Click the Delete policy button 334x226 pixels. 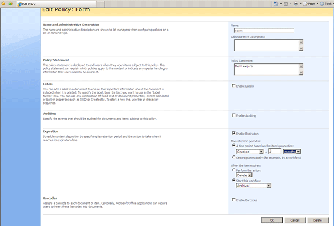pyautogui.click(x=318, y=220)
